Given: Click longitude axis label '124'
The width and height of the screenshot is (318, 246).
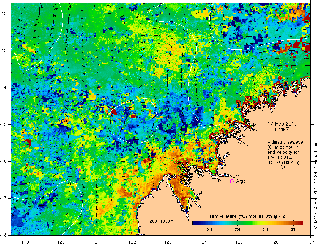Looking at the screenshot, I should point(203,242).
